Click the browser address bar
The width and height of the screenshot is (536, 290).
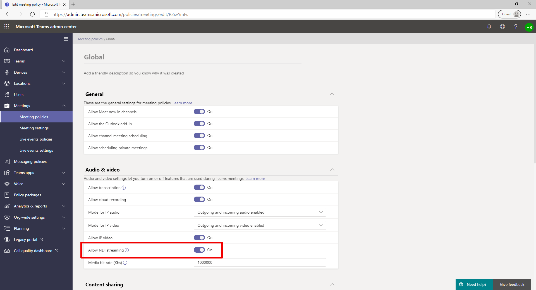click(268, 14)
